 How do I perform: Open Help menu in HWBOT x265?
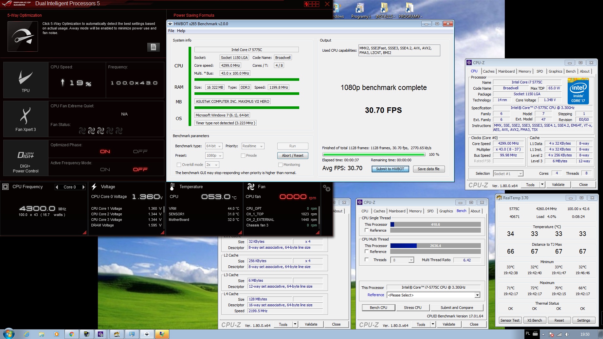(x=181, y=31)
